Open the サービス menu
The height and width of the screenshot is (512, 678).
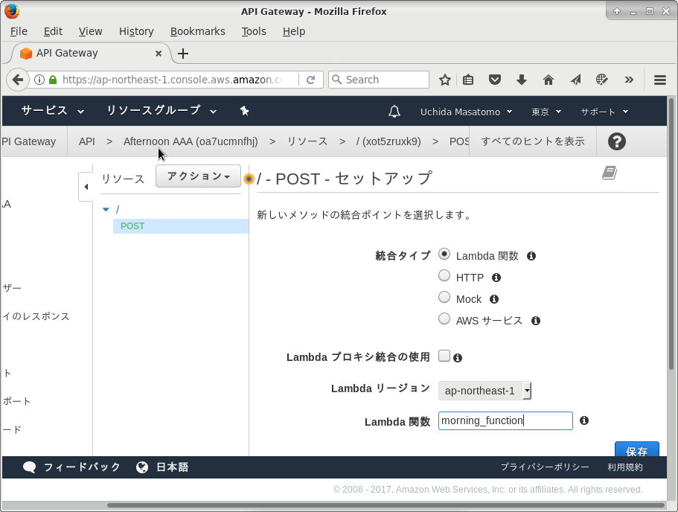(x=52, y=111)
